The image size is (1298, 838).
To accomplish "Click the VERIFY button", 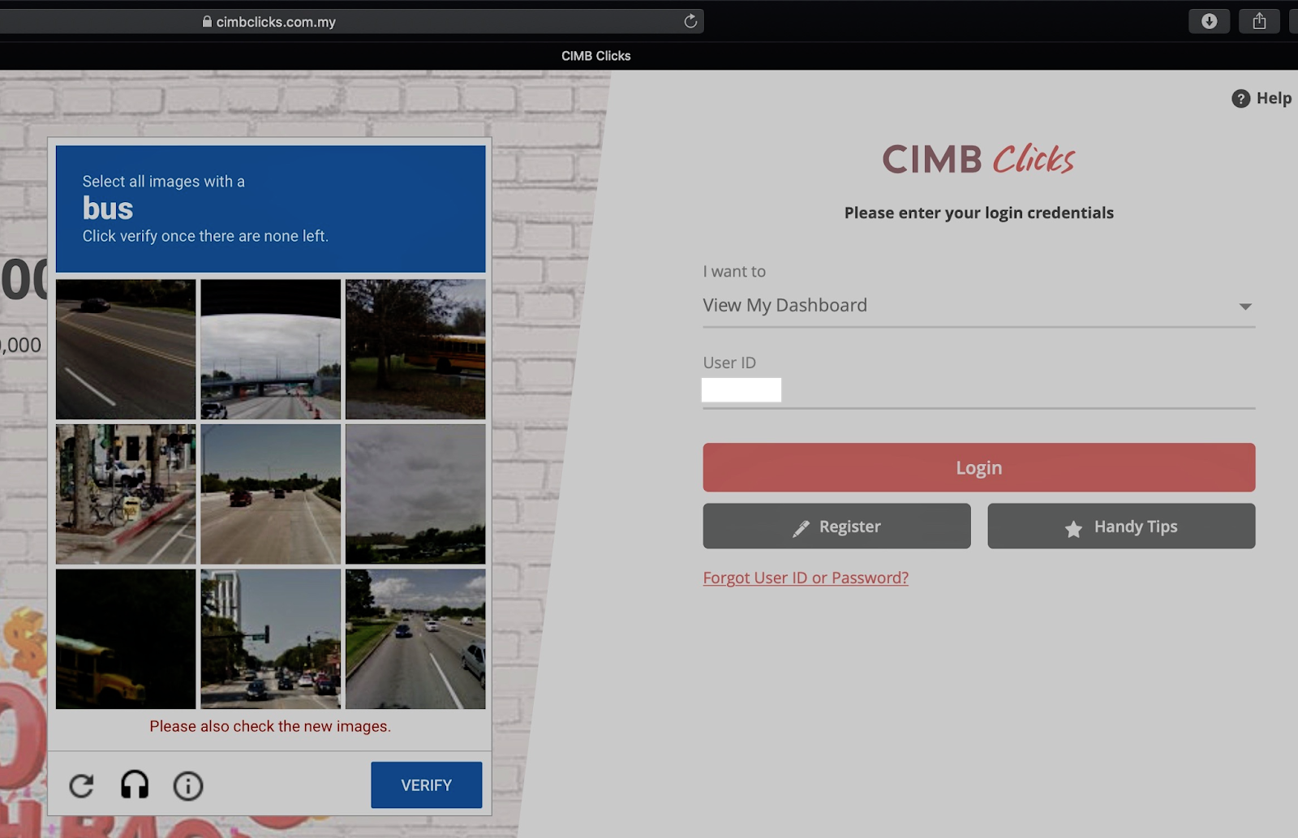I will point(426,784).
